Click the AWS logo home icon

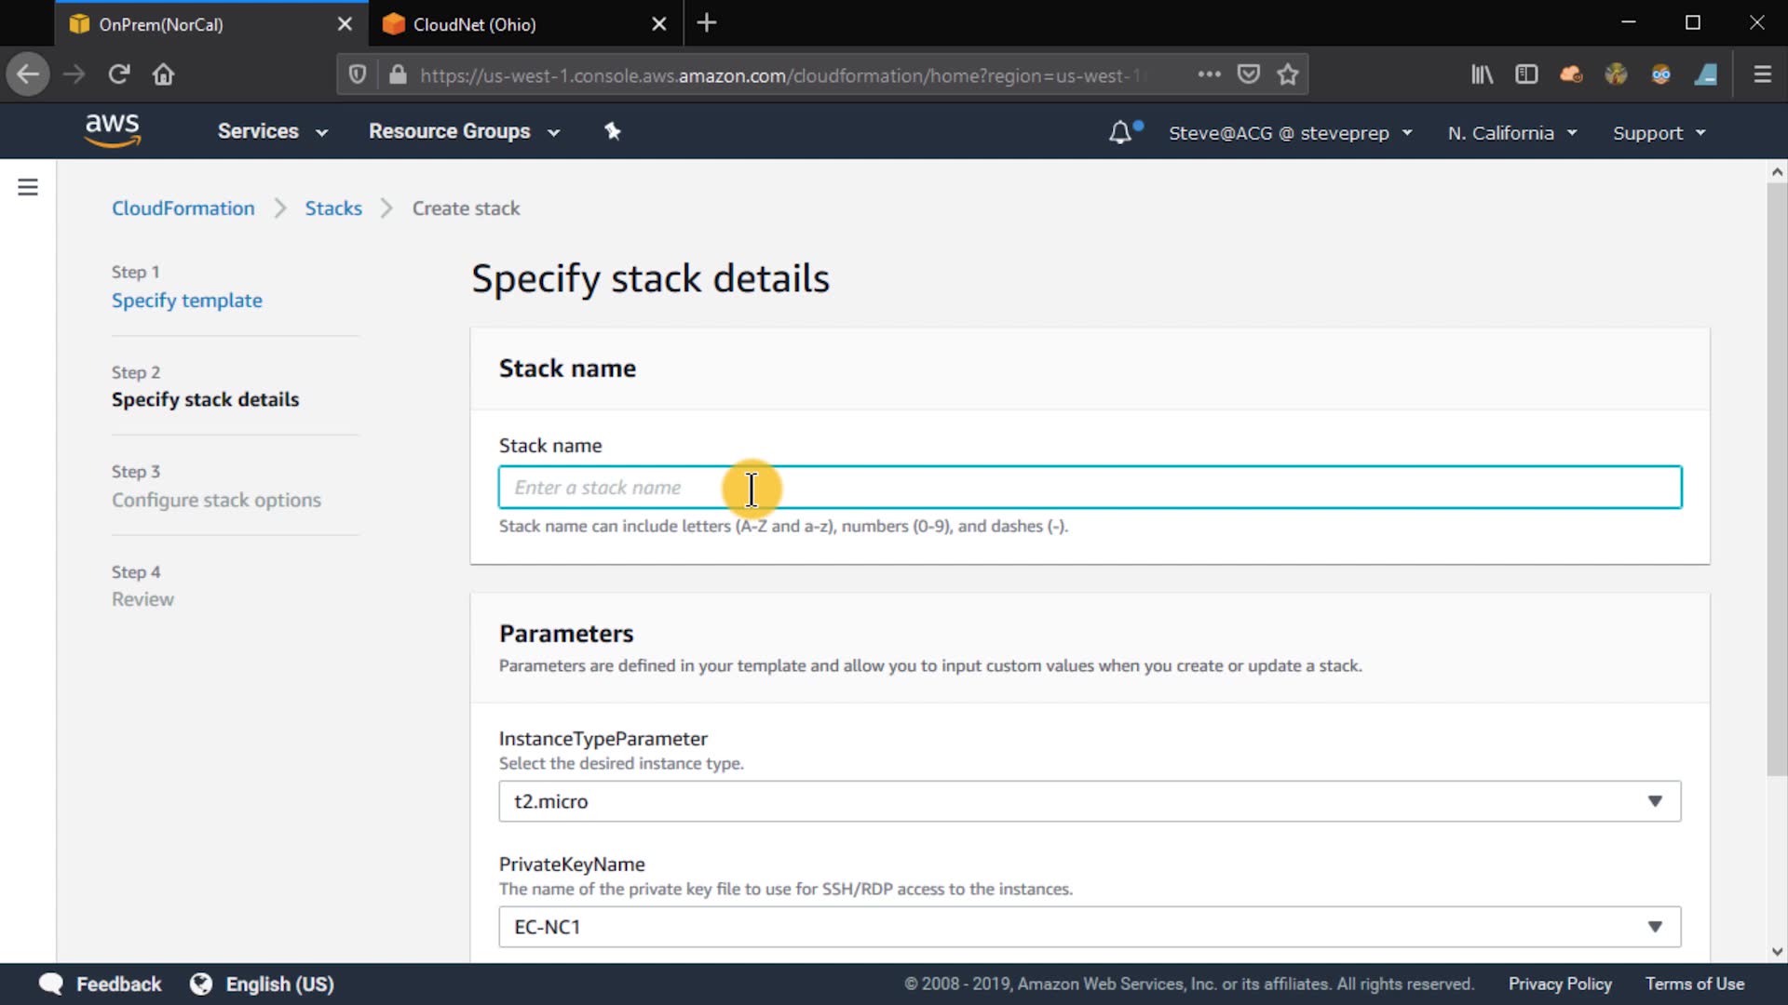[112, 130]
